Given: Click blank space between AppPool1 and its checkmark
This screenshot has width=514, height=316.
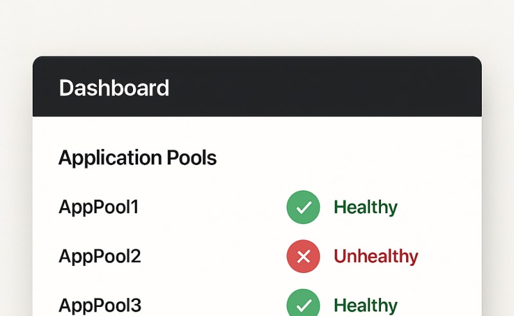Looking at the screenshot, I should tap(212, 207).
